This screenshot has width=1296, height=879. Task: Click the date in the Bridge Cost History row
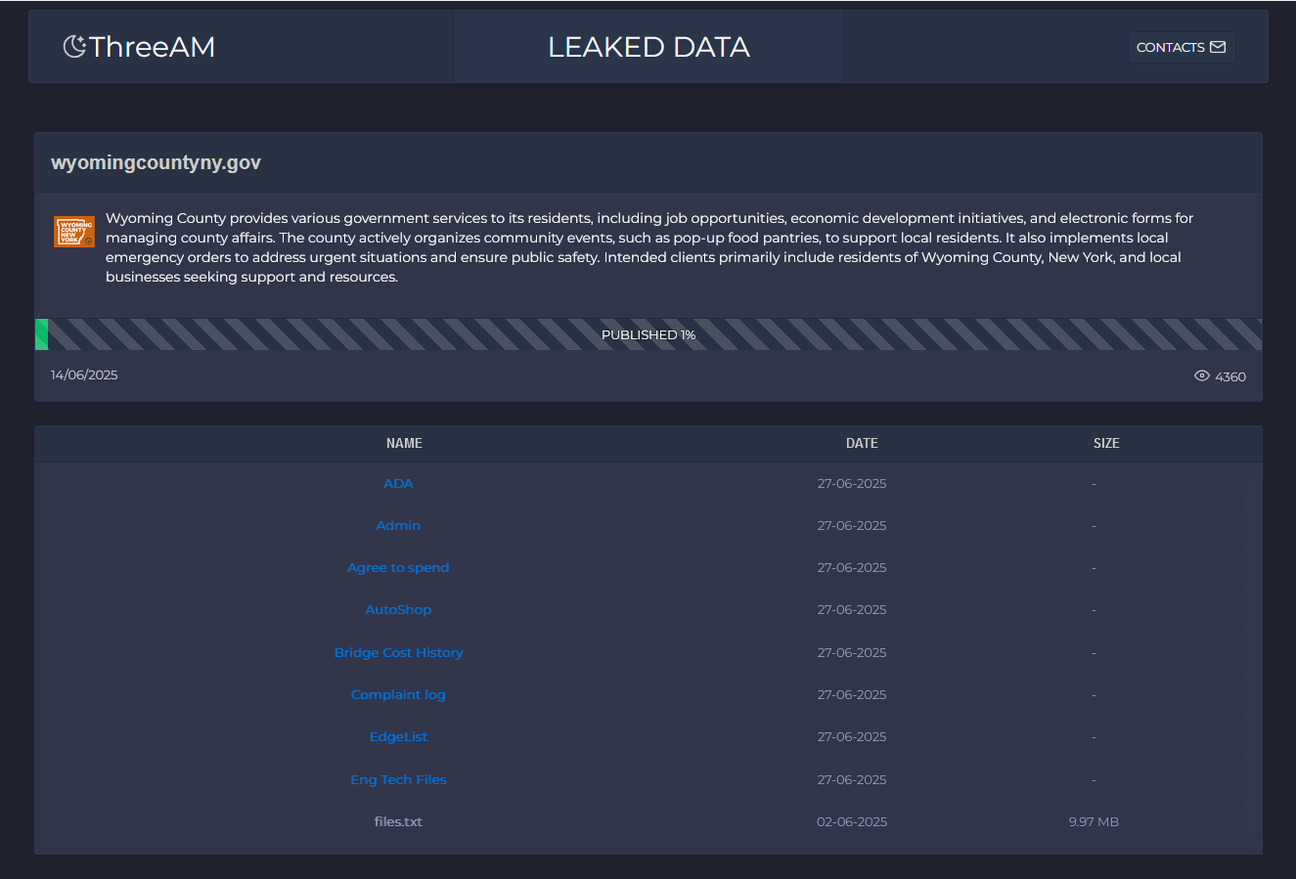(x=852, y=652)
